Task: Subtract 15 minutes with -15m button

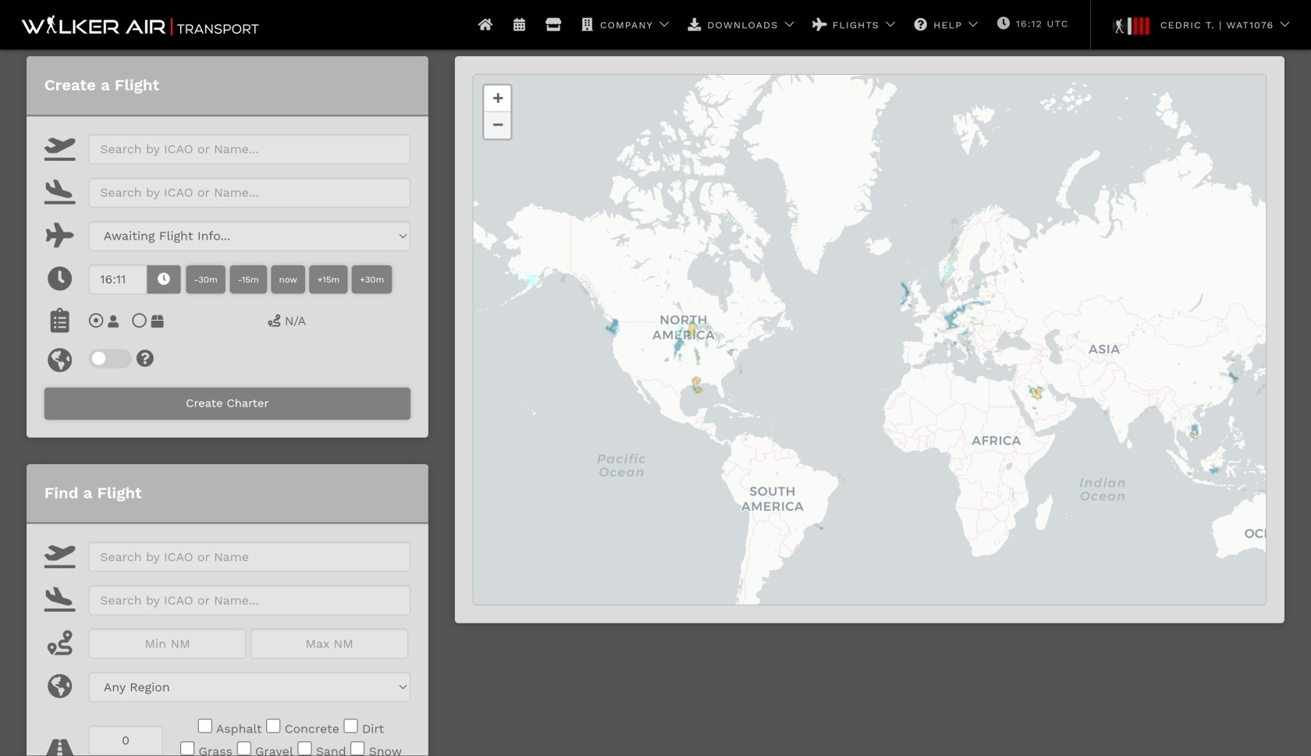Action: 248,279
